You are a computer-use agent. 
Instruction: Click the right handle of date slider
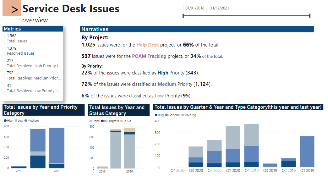click(310, 16)
